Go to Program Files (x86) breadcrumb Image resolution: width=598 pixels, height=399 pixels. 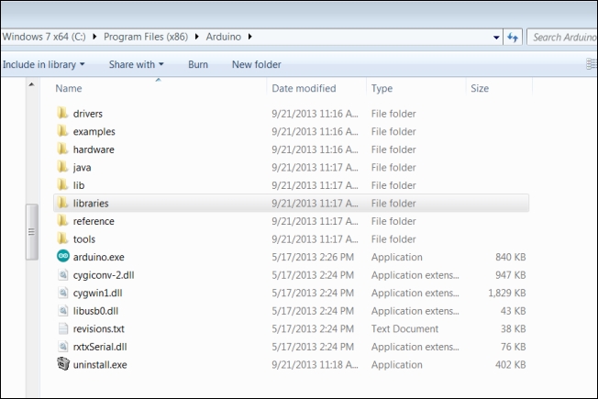coord(146,37)
